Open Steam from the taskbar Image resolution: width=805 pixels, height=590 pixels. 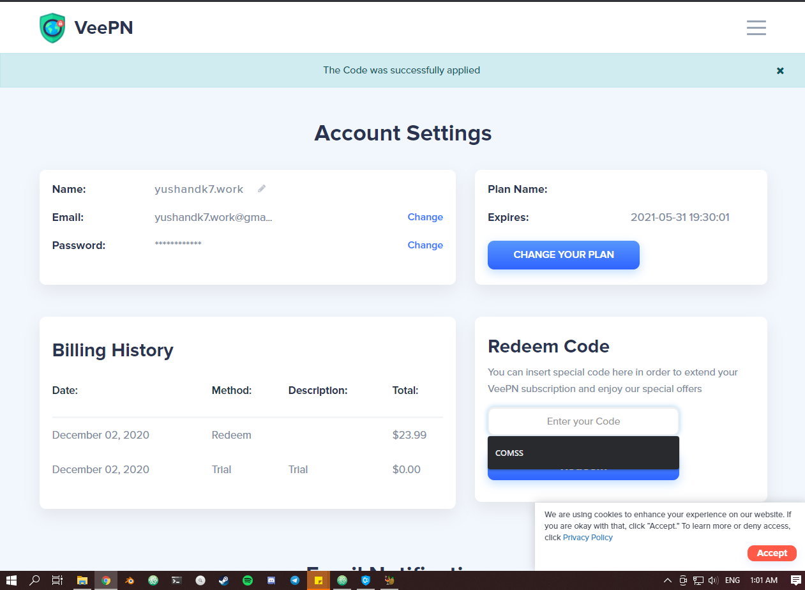point(224,580)
